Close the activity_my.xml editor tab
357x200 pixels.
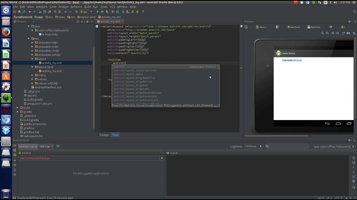pos(122,22)
